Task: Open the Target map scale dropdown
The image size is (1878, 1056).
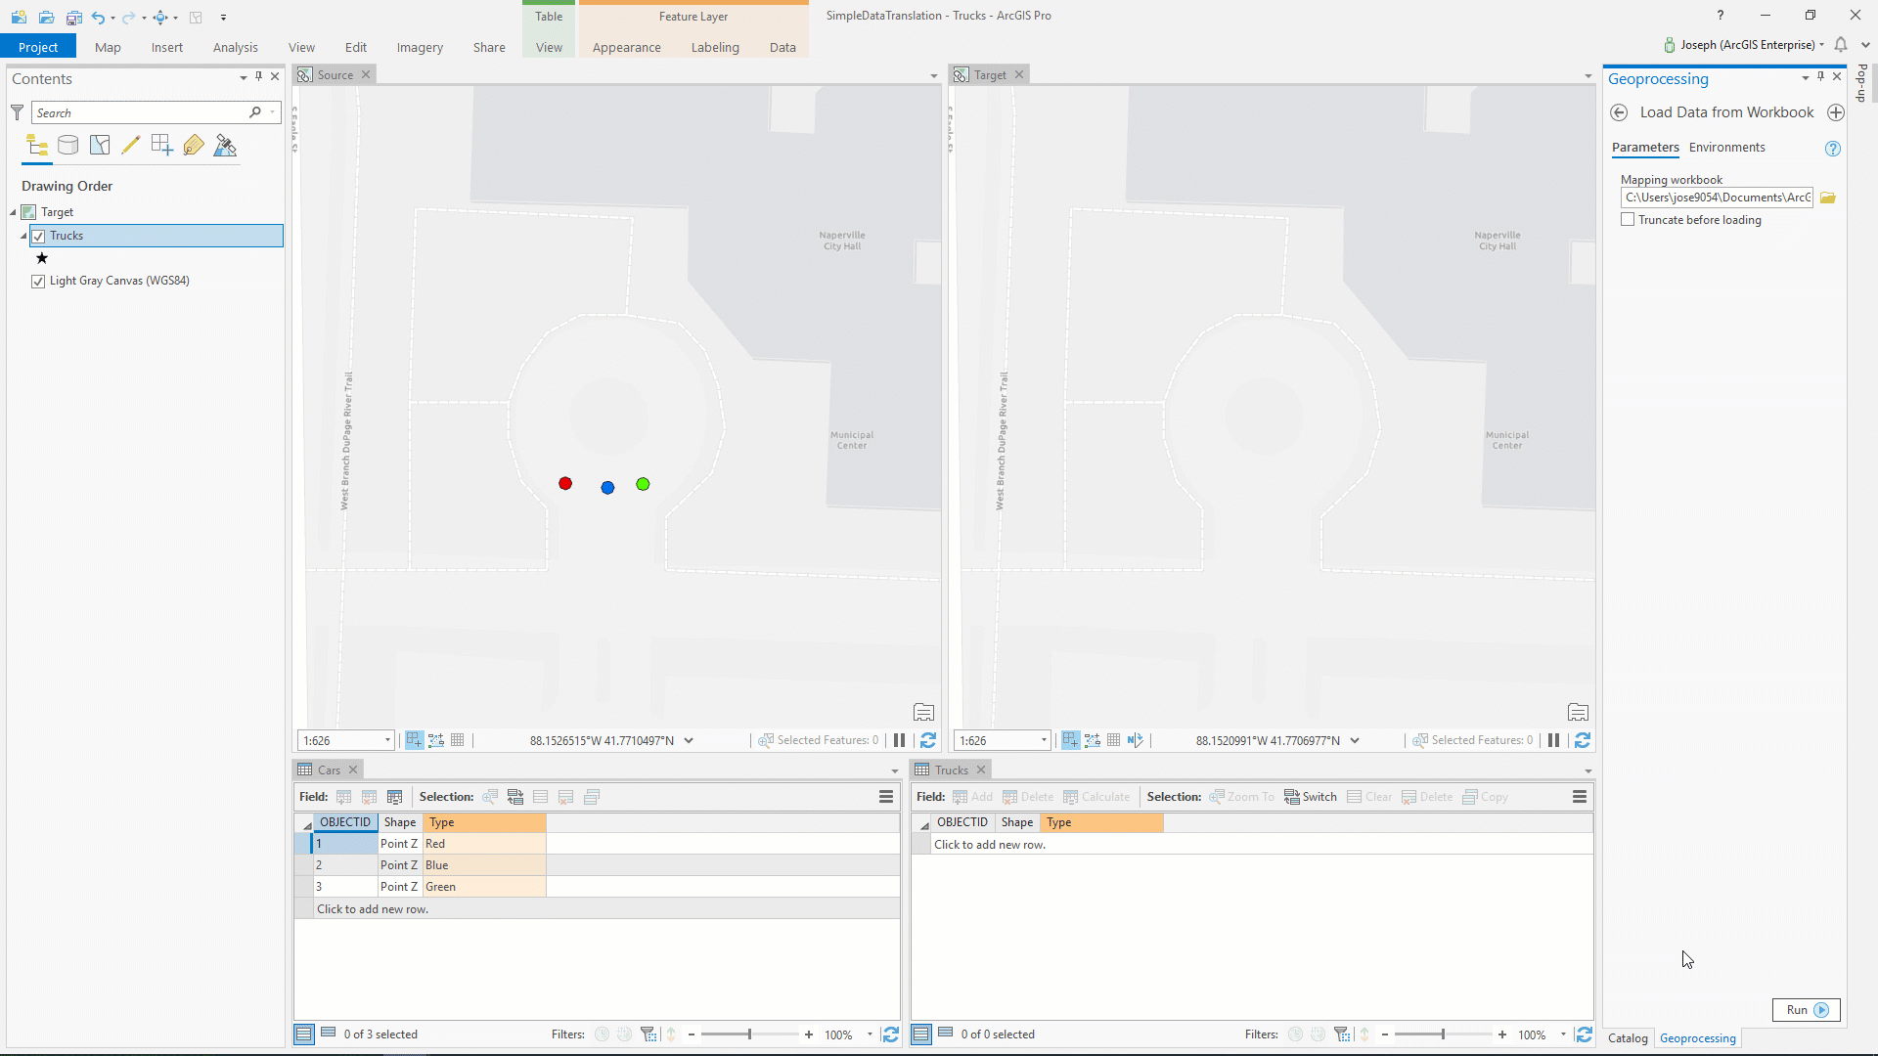Action: tap(1045, 740)
